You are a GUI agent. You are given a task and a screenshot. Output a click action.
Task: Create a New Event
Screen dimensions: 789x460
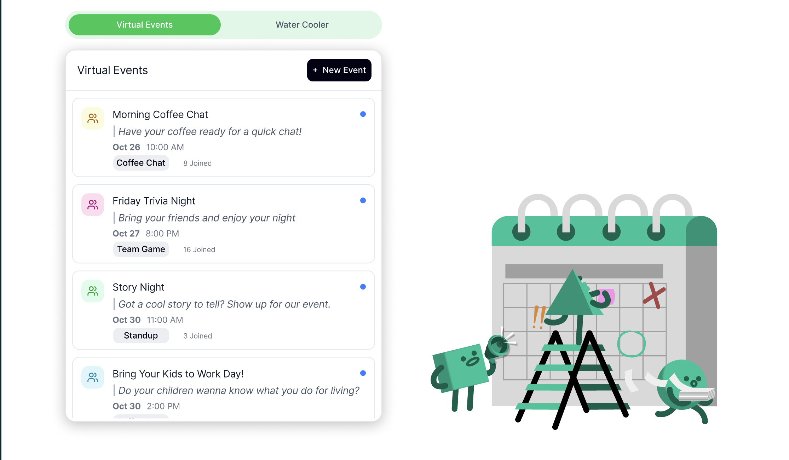pyautogui.click(x=339, y=70)
